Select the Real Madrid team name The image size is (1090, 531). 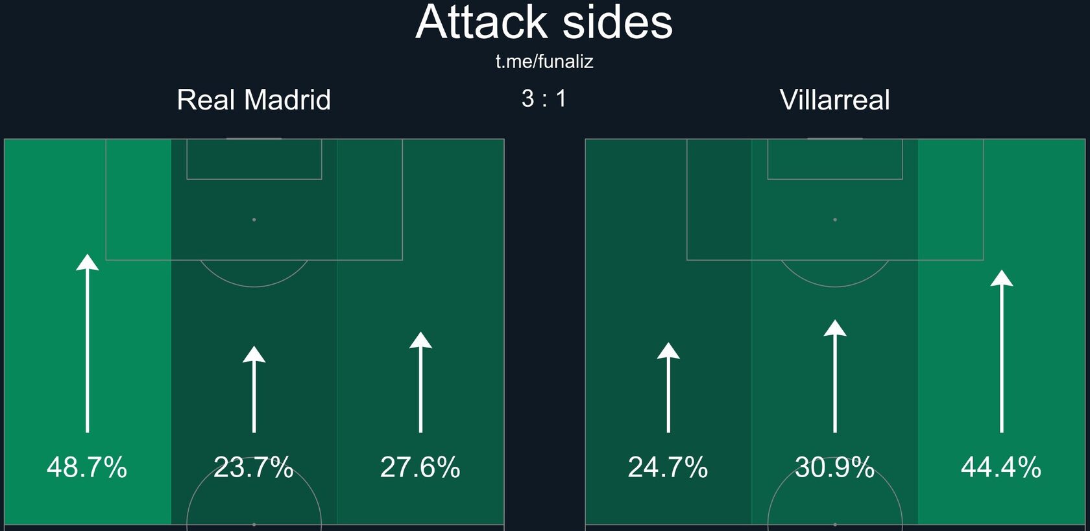[254, 100]
